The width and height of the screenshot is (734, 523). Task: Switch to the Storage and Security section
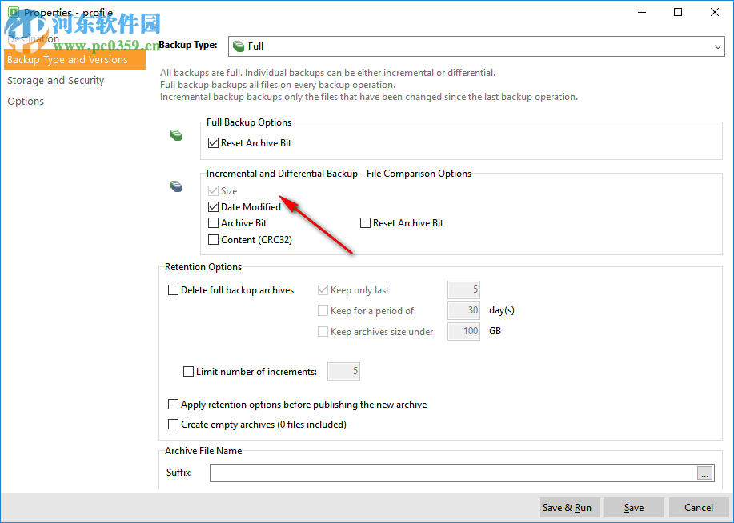[x=55, y=80]
